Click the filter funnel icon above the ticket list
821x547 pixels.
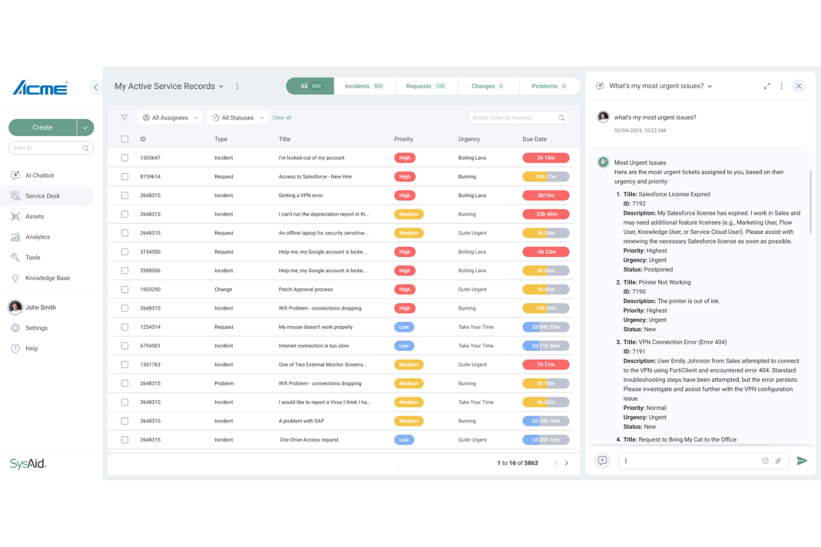tap(124, 117)
